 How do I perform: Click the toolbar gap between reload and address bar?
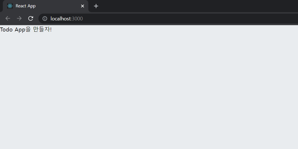click(x=36, y=18)
